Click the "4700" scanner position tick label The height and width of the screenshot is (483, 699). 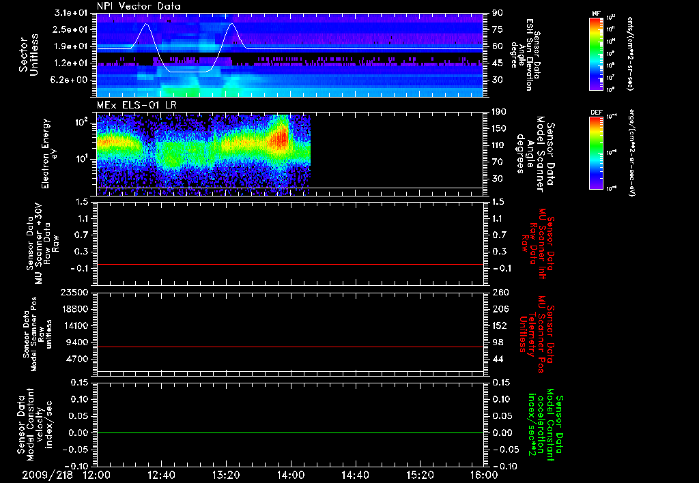(77, 359)
